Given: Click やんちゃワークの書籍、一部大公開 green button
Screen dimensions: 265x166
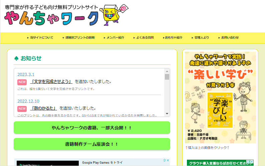Looking at the screenshot, I should click(x=92, y=128).
